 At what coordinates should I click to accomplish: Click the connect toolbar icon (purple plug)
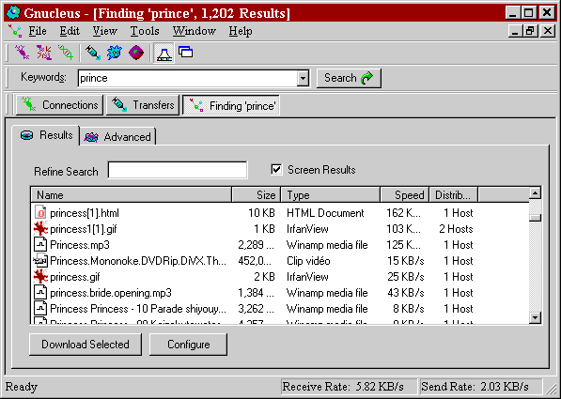22,53
